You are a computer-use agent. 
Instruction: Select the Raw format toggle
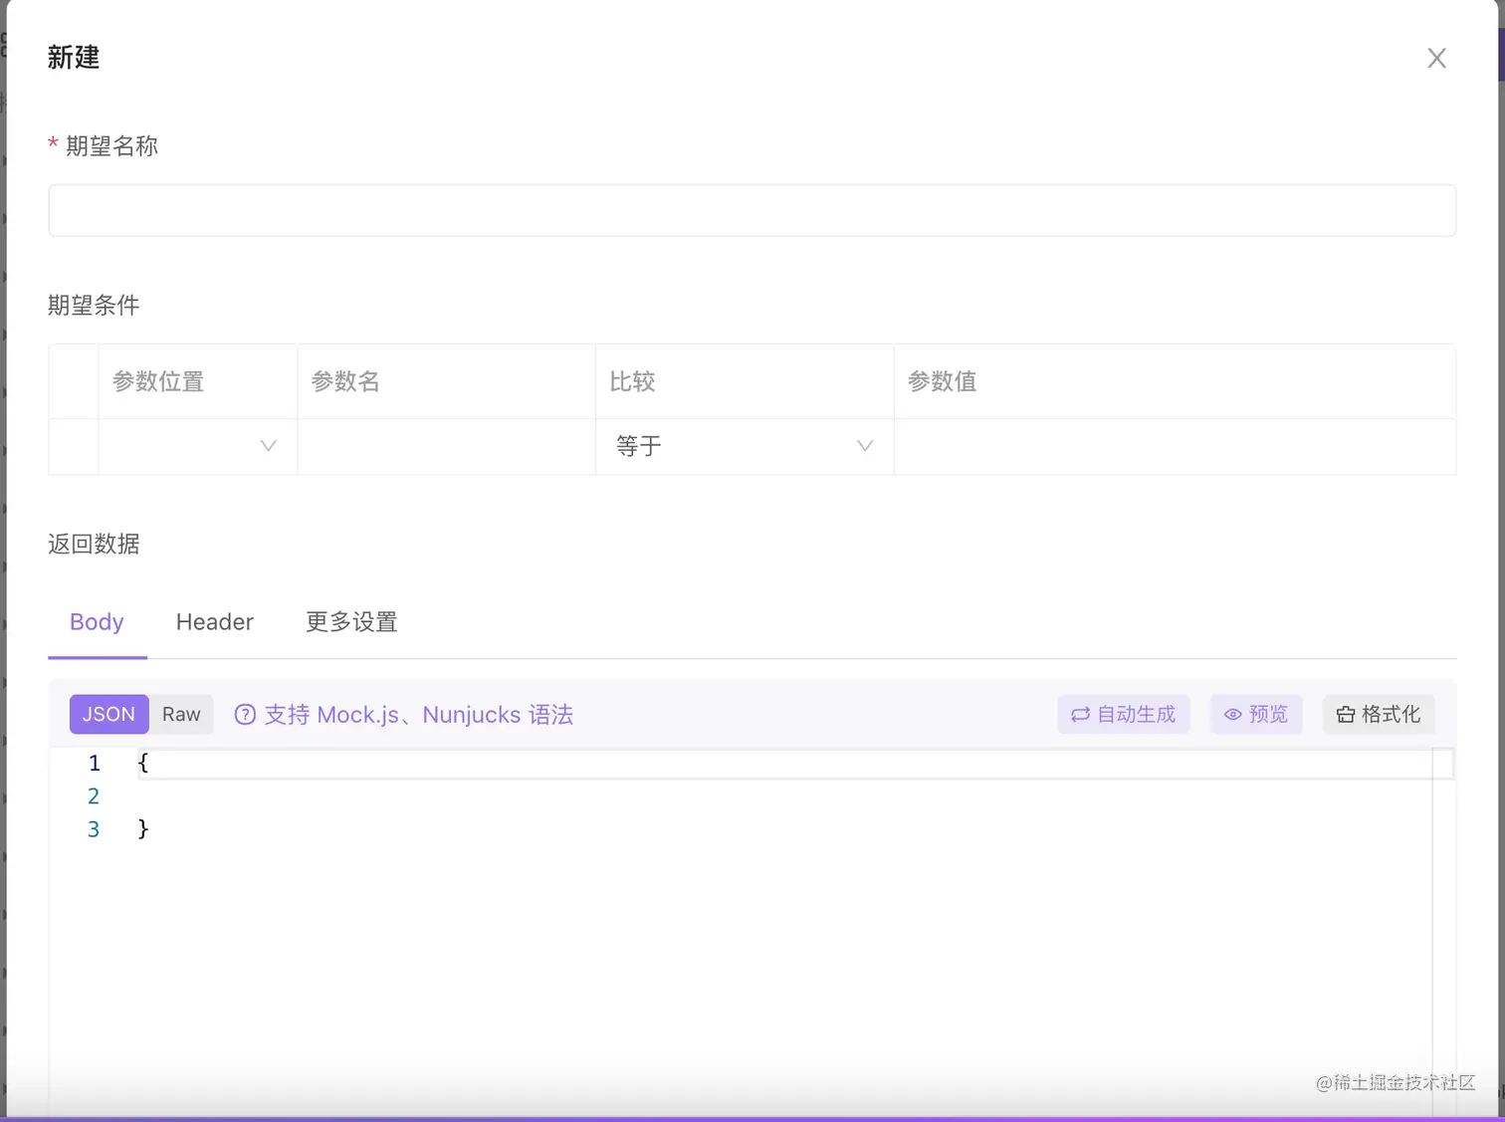click(181, 714)
